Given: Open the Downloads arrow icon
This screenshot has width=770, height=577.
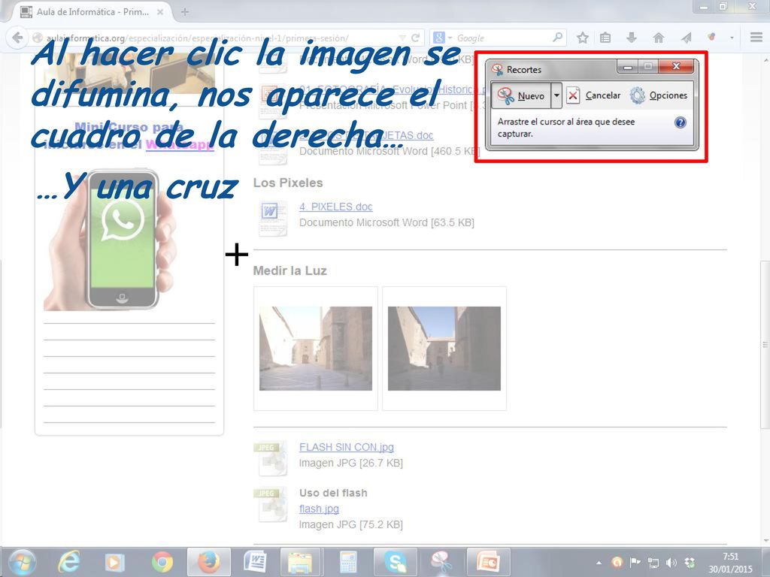Looking at the screenshot, I should 632,38.
